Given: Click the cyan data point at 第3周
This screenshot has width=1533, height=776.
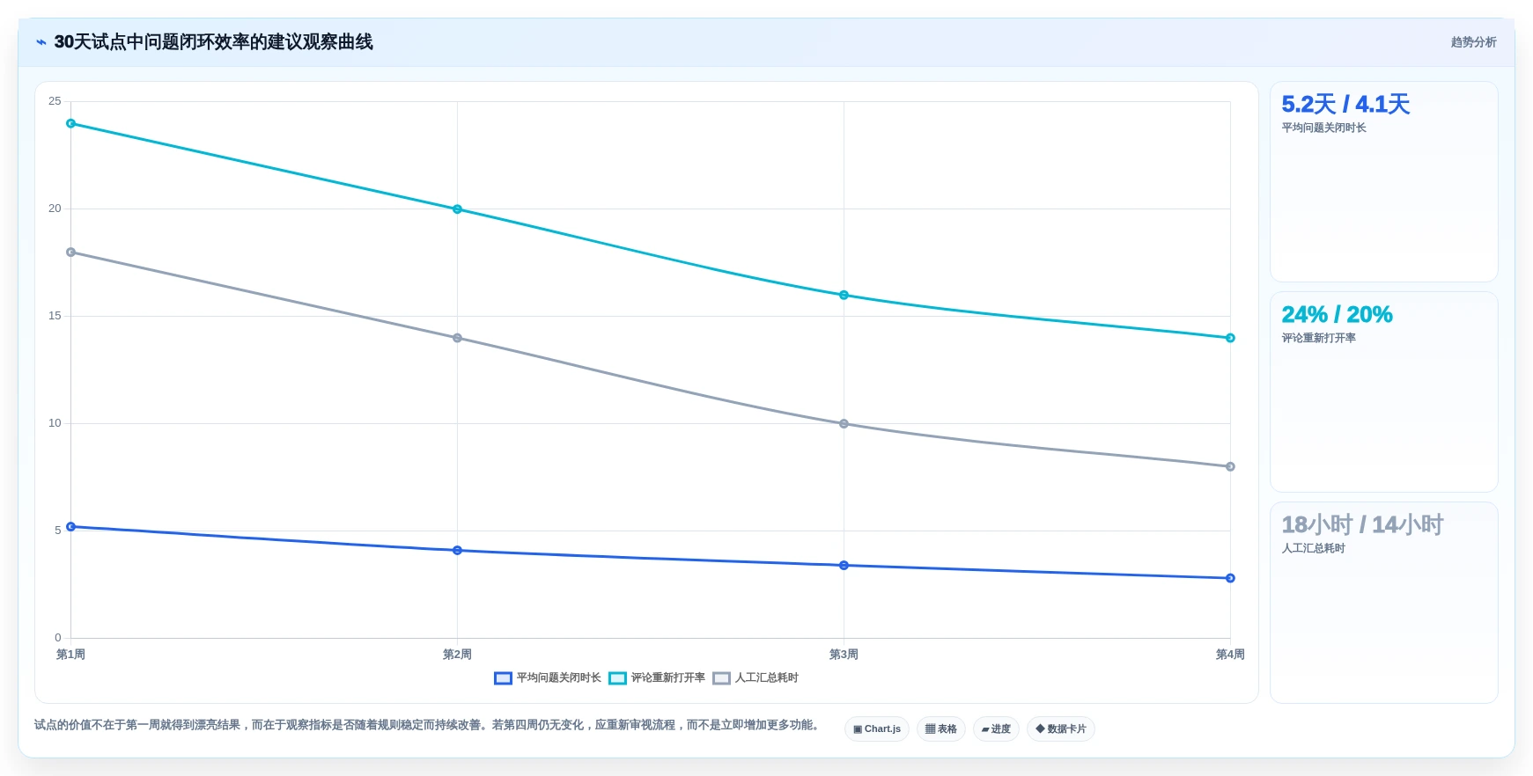Looking at the screenshot, I should tap(844, 295).
